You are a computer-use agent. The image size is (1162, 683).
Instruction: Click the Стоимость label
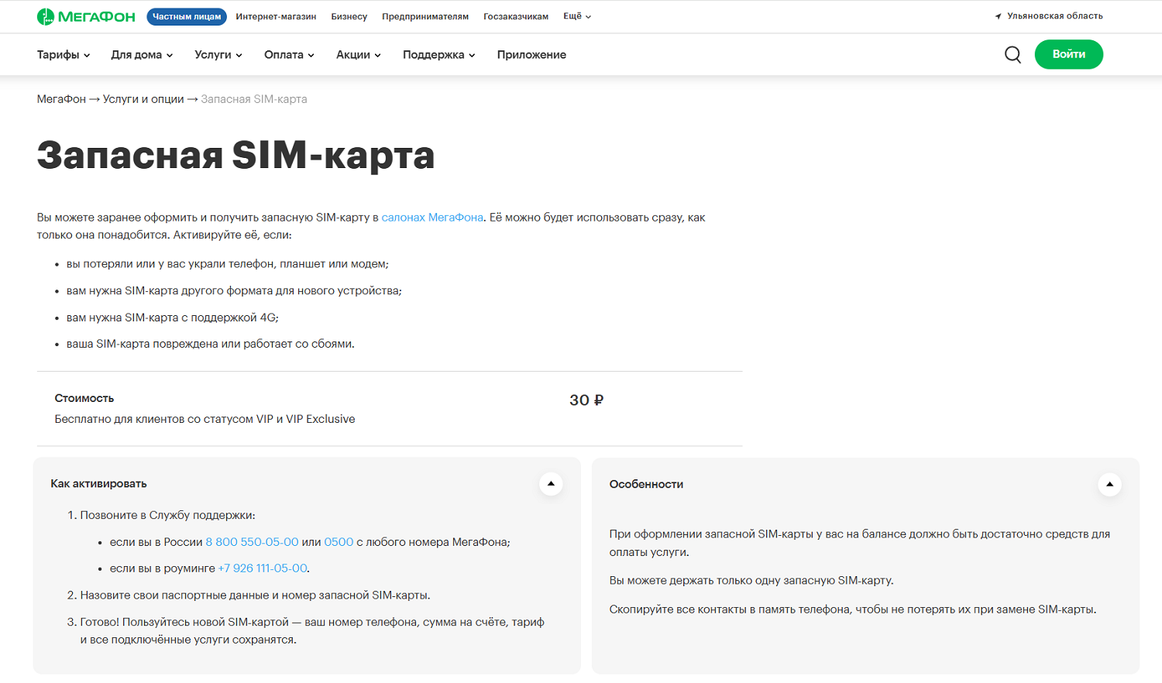point(84,398)
